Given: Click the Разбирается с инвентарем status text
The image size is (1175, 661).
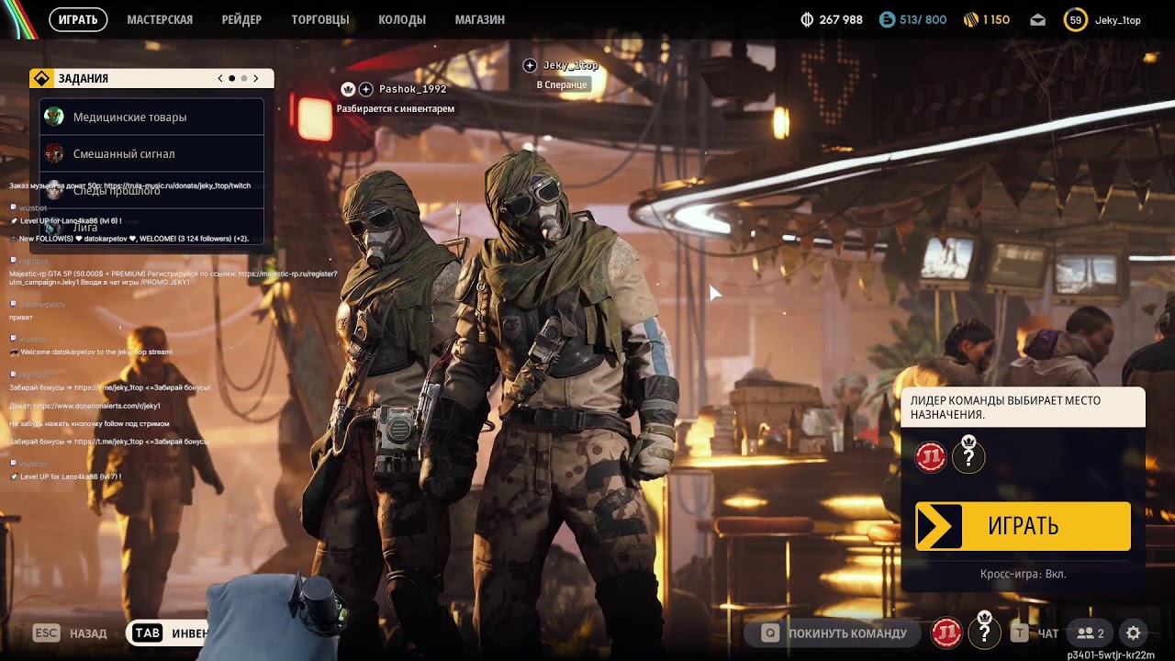Looking at the screenshot, I should pyautogui.click(x=396, y=108).
